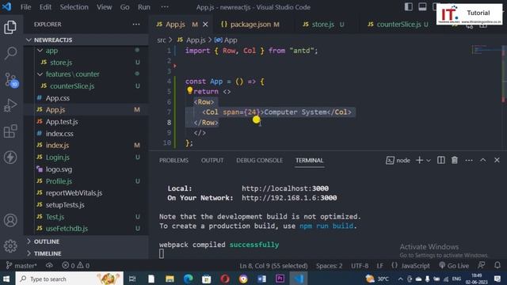The image size is (507, 285).
Task: Open App.css in explorer tree
Action: click(86, 98)
